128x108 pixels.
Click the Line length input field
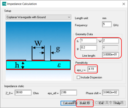pyautogui.click(x=110, y=55)
